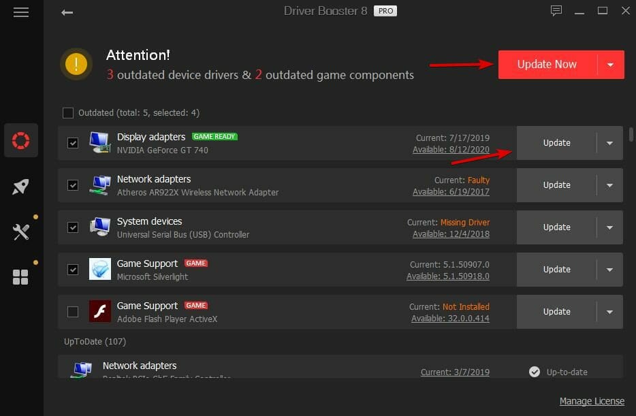Click Universal Serial Bus (USB) Controller text
This screenshot has width=636, height=416.
coord(183,234)
